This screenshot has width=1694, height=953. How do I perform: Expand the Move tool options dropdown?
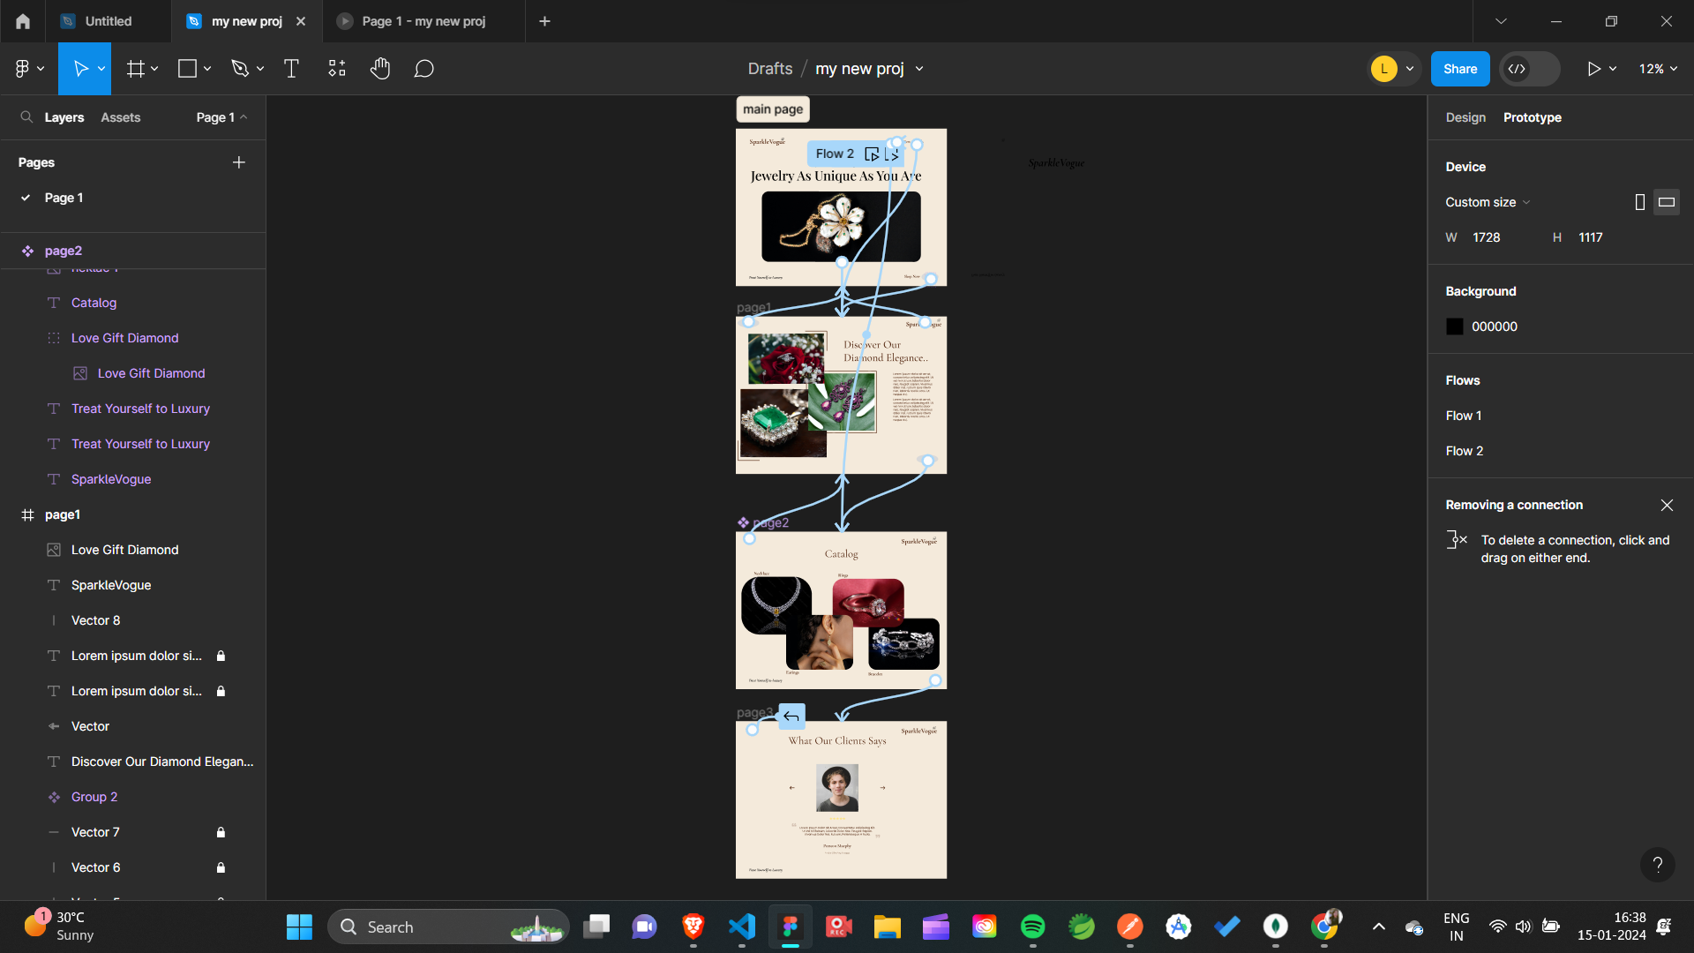coord(101,69)
